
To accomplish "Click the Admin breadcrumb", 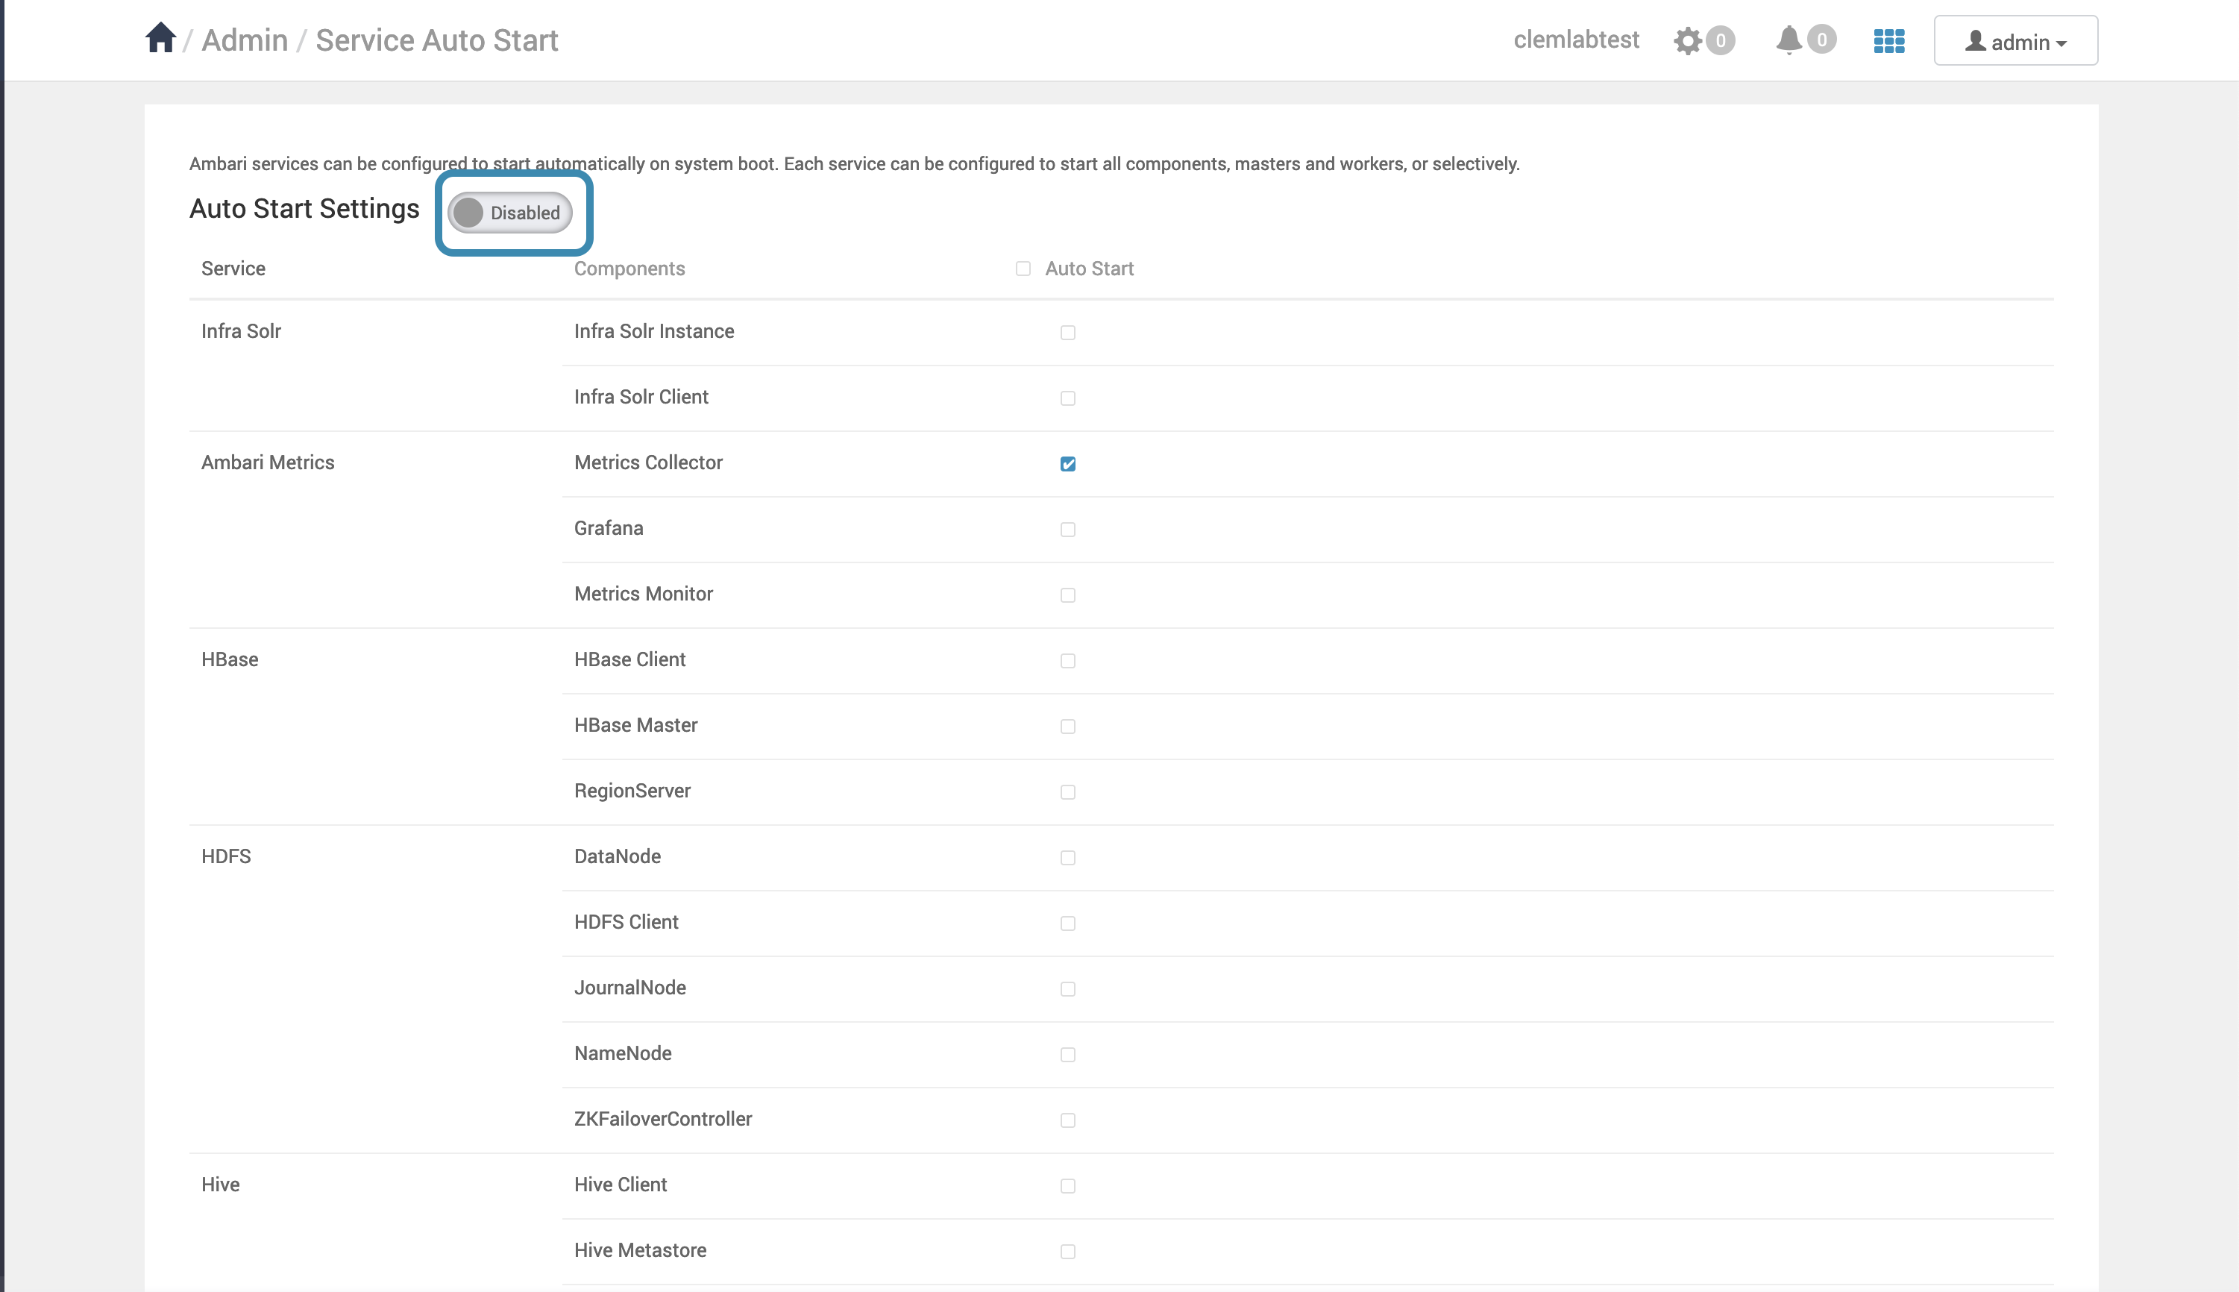I will tap(245, 41).
